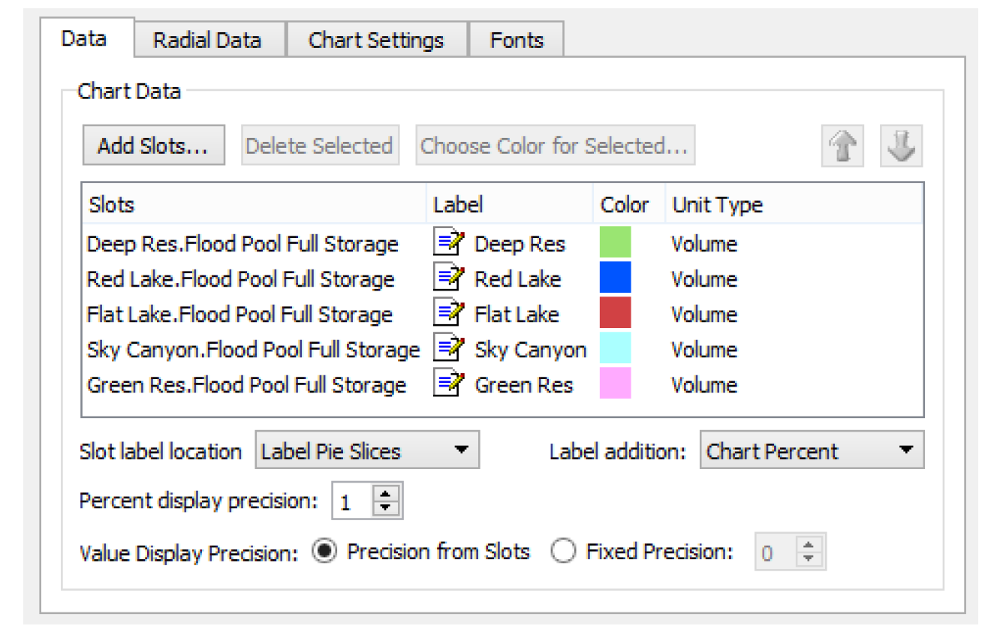Select Sky Canyon.Flood Pool Full Storage row
994x632 pixels.
(253, 350)
